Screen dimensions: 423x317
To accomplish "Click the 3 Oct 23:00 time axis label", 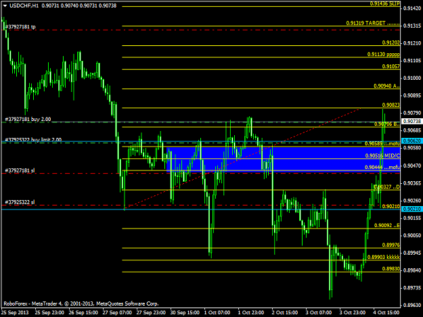I will click(x=353, y=313).
